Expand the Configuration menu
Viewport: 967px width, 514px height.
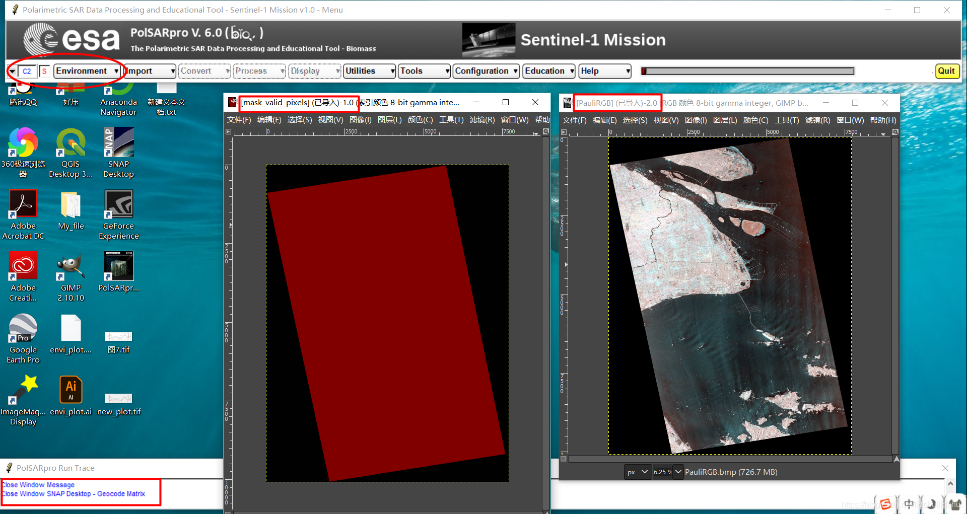(x=486, y=71)
